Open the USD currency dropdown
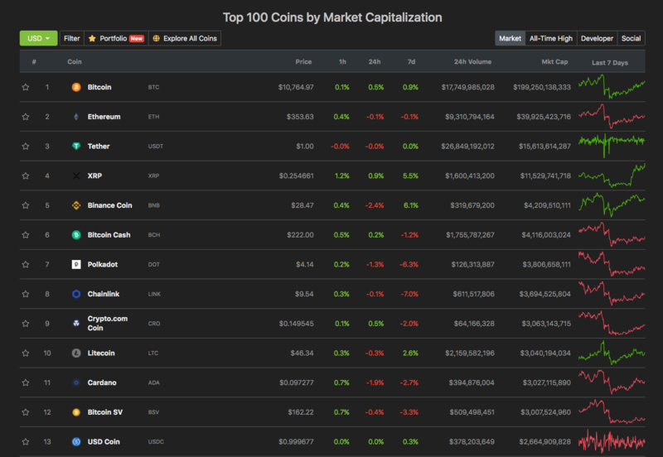Screen dimensions: 663x457 click(x=38, y=38)
